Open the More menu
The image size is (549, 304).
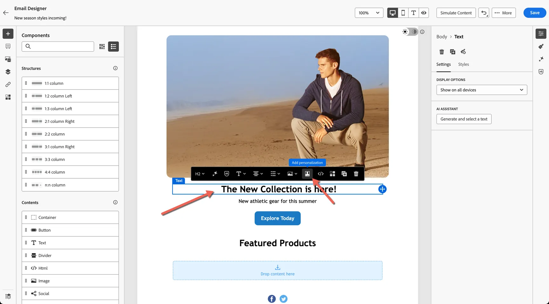click(x=504, y=13)
